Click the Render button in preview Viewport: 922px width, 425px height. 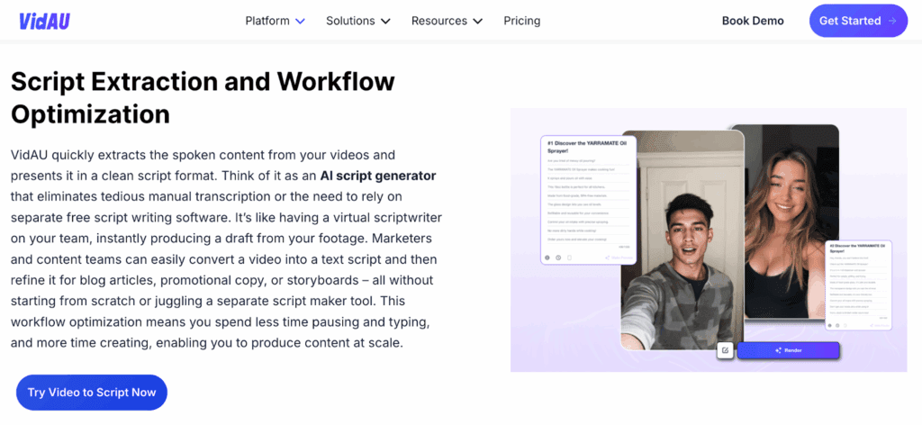(788, 350)
